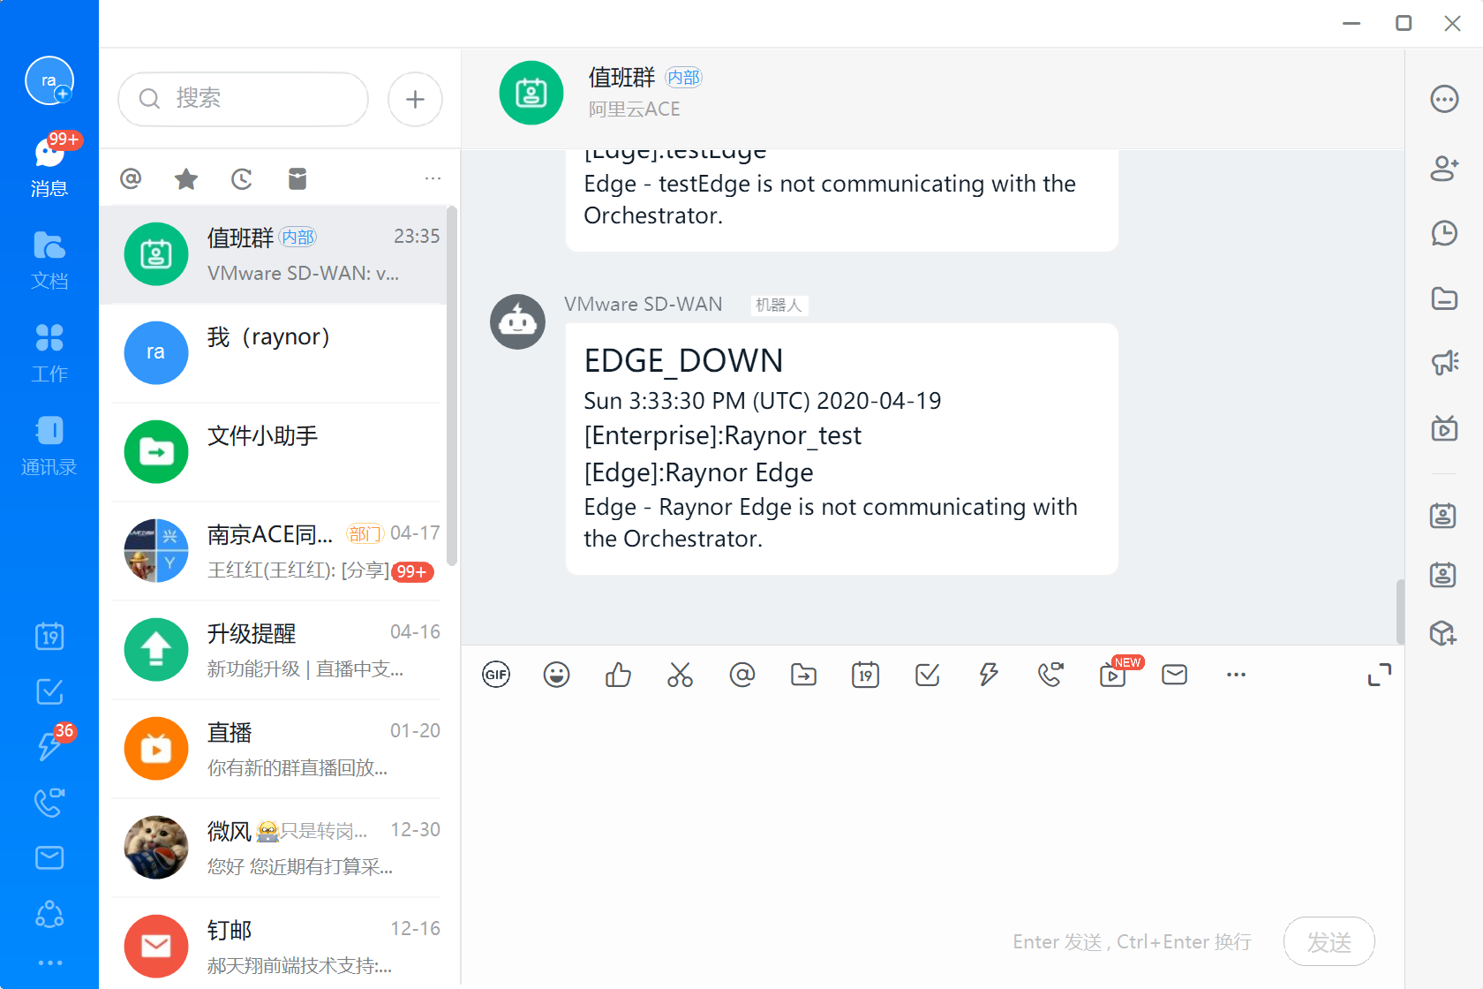Create a schedule with the calendar toolbar icon
Image resolution: width=1483 pixels, height=989 pixels.
click(x=865, y=675)
